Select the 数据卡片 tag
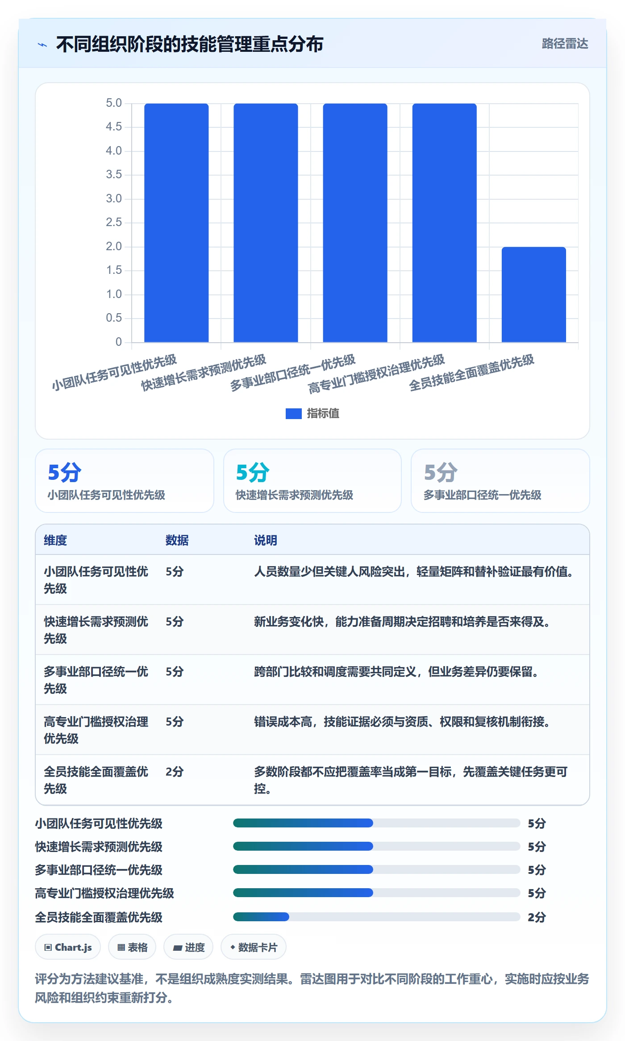The width and height of the screenshot is (625, 1041). click(254, 947)
